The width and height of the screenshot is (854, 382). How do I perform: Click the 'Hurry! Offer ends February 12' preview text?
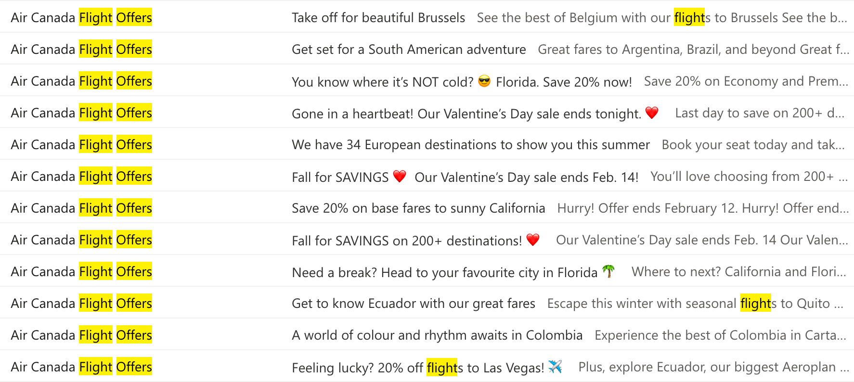coord(703,208)
